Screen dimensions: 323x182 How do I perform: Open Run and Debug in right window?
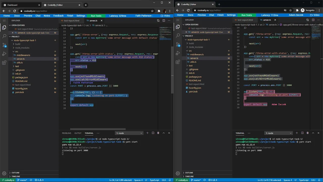(178, 53)
